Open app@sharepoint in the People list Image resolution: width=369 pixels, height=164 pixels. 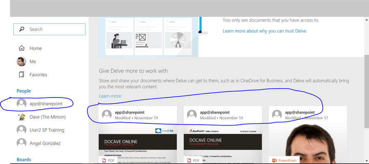[46, 104]
